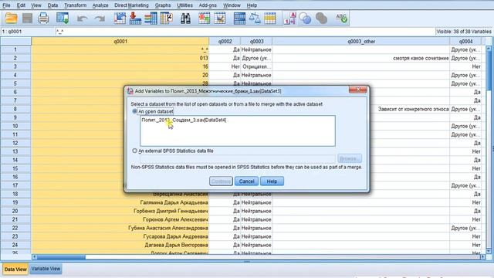494x278 pixels.
Task: Click the Split file icon
Action: click(x=239, y=19)
